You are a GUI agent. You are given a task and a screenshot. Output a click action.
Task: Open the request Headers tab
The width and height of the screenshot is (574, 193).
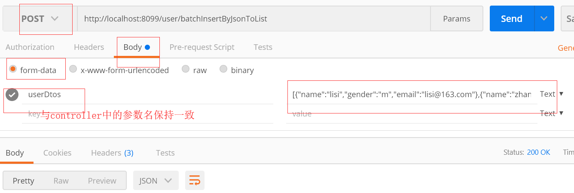pyautogui.click(x=89, y=47)
